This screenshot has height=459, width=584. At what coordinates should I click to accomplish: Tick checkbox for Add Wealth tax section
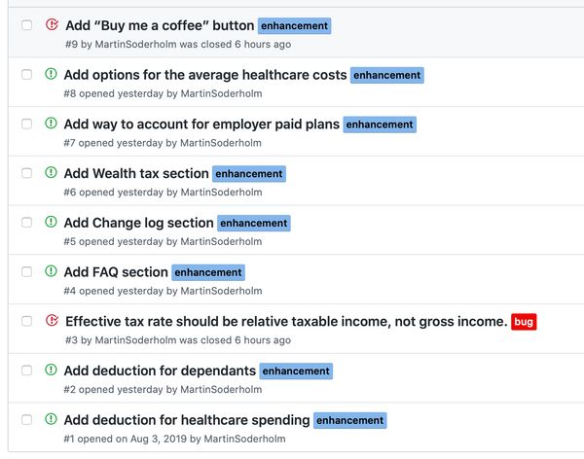(x=27, y=173)
